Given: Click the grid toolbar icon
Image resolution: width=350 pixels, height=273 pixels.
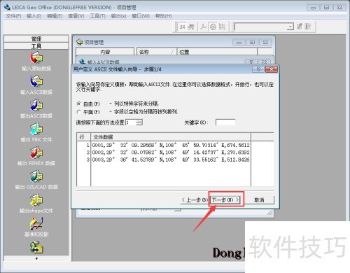Looking at the screenshot, I should click(x=222, y=27).
